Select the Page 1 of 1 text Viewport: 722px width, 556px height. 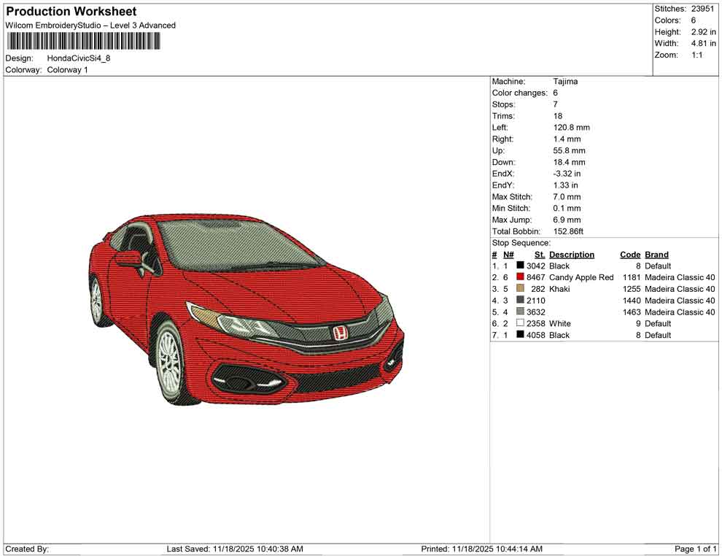694,549
